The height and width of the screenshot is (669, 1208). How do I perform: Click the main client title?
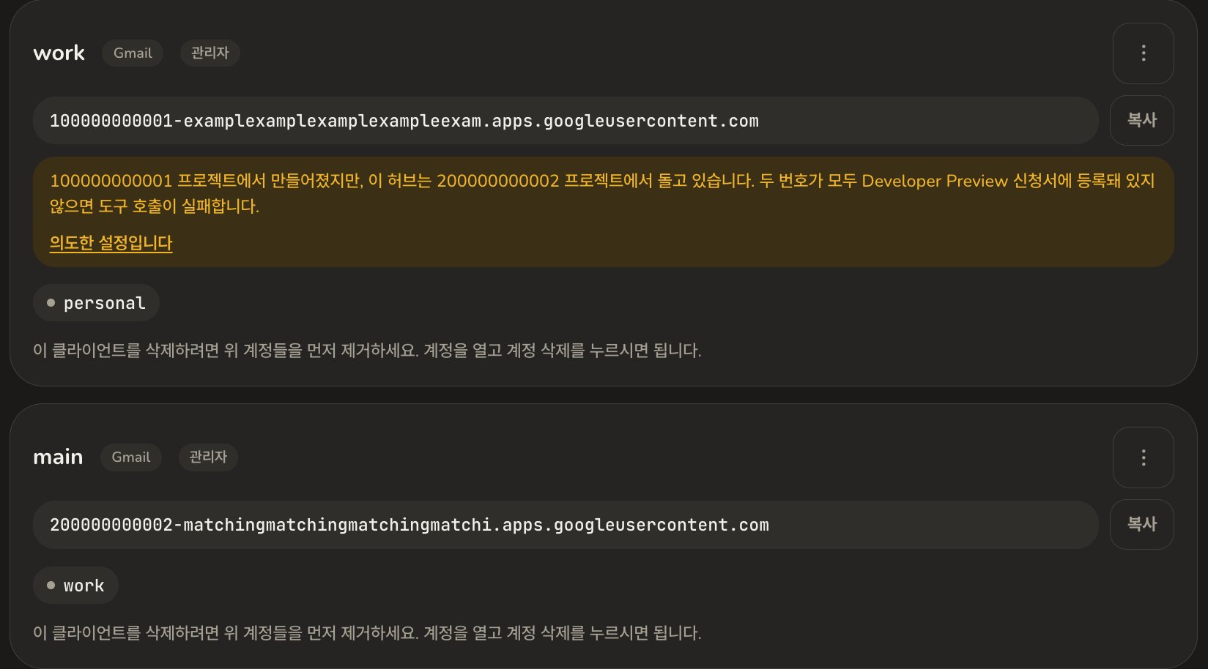click(x=58, y=457)
